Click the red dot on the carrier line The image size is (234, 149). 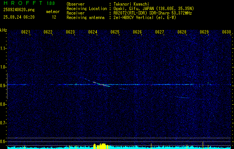point(151,85)
